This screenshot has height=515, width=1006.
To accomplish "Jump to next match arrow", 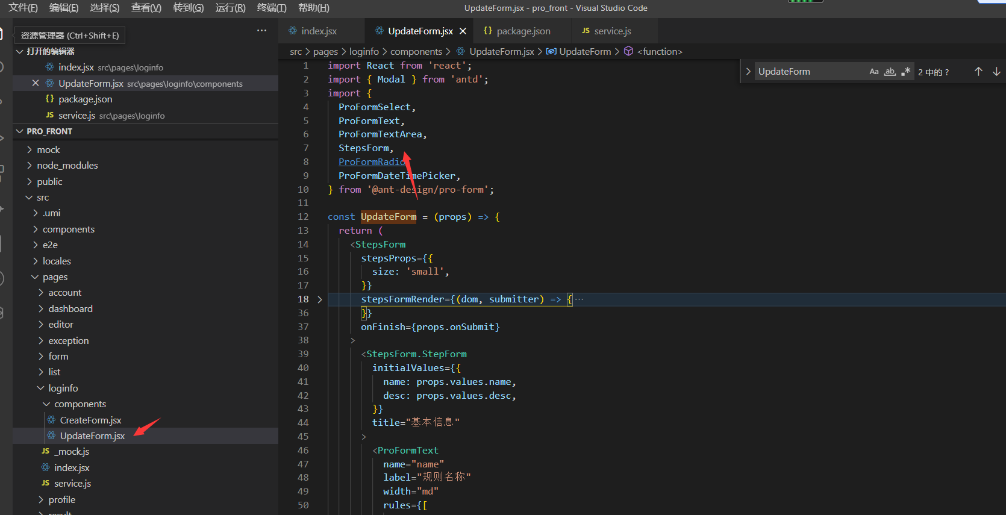I will click(996, 72).
